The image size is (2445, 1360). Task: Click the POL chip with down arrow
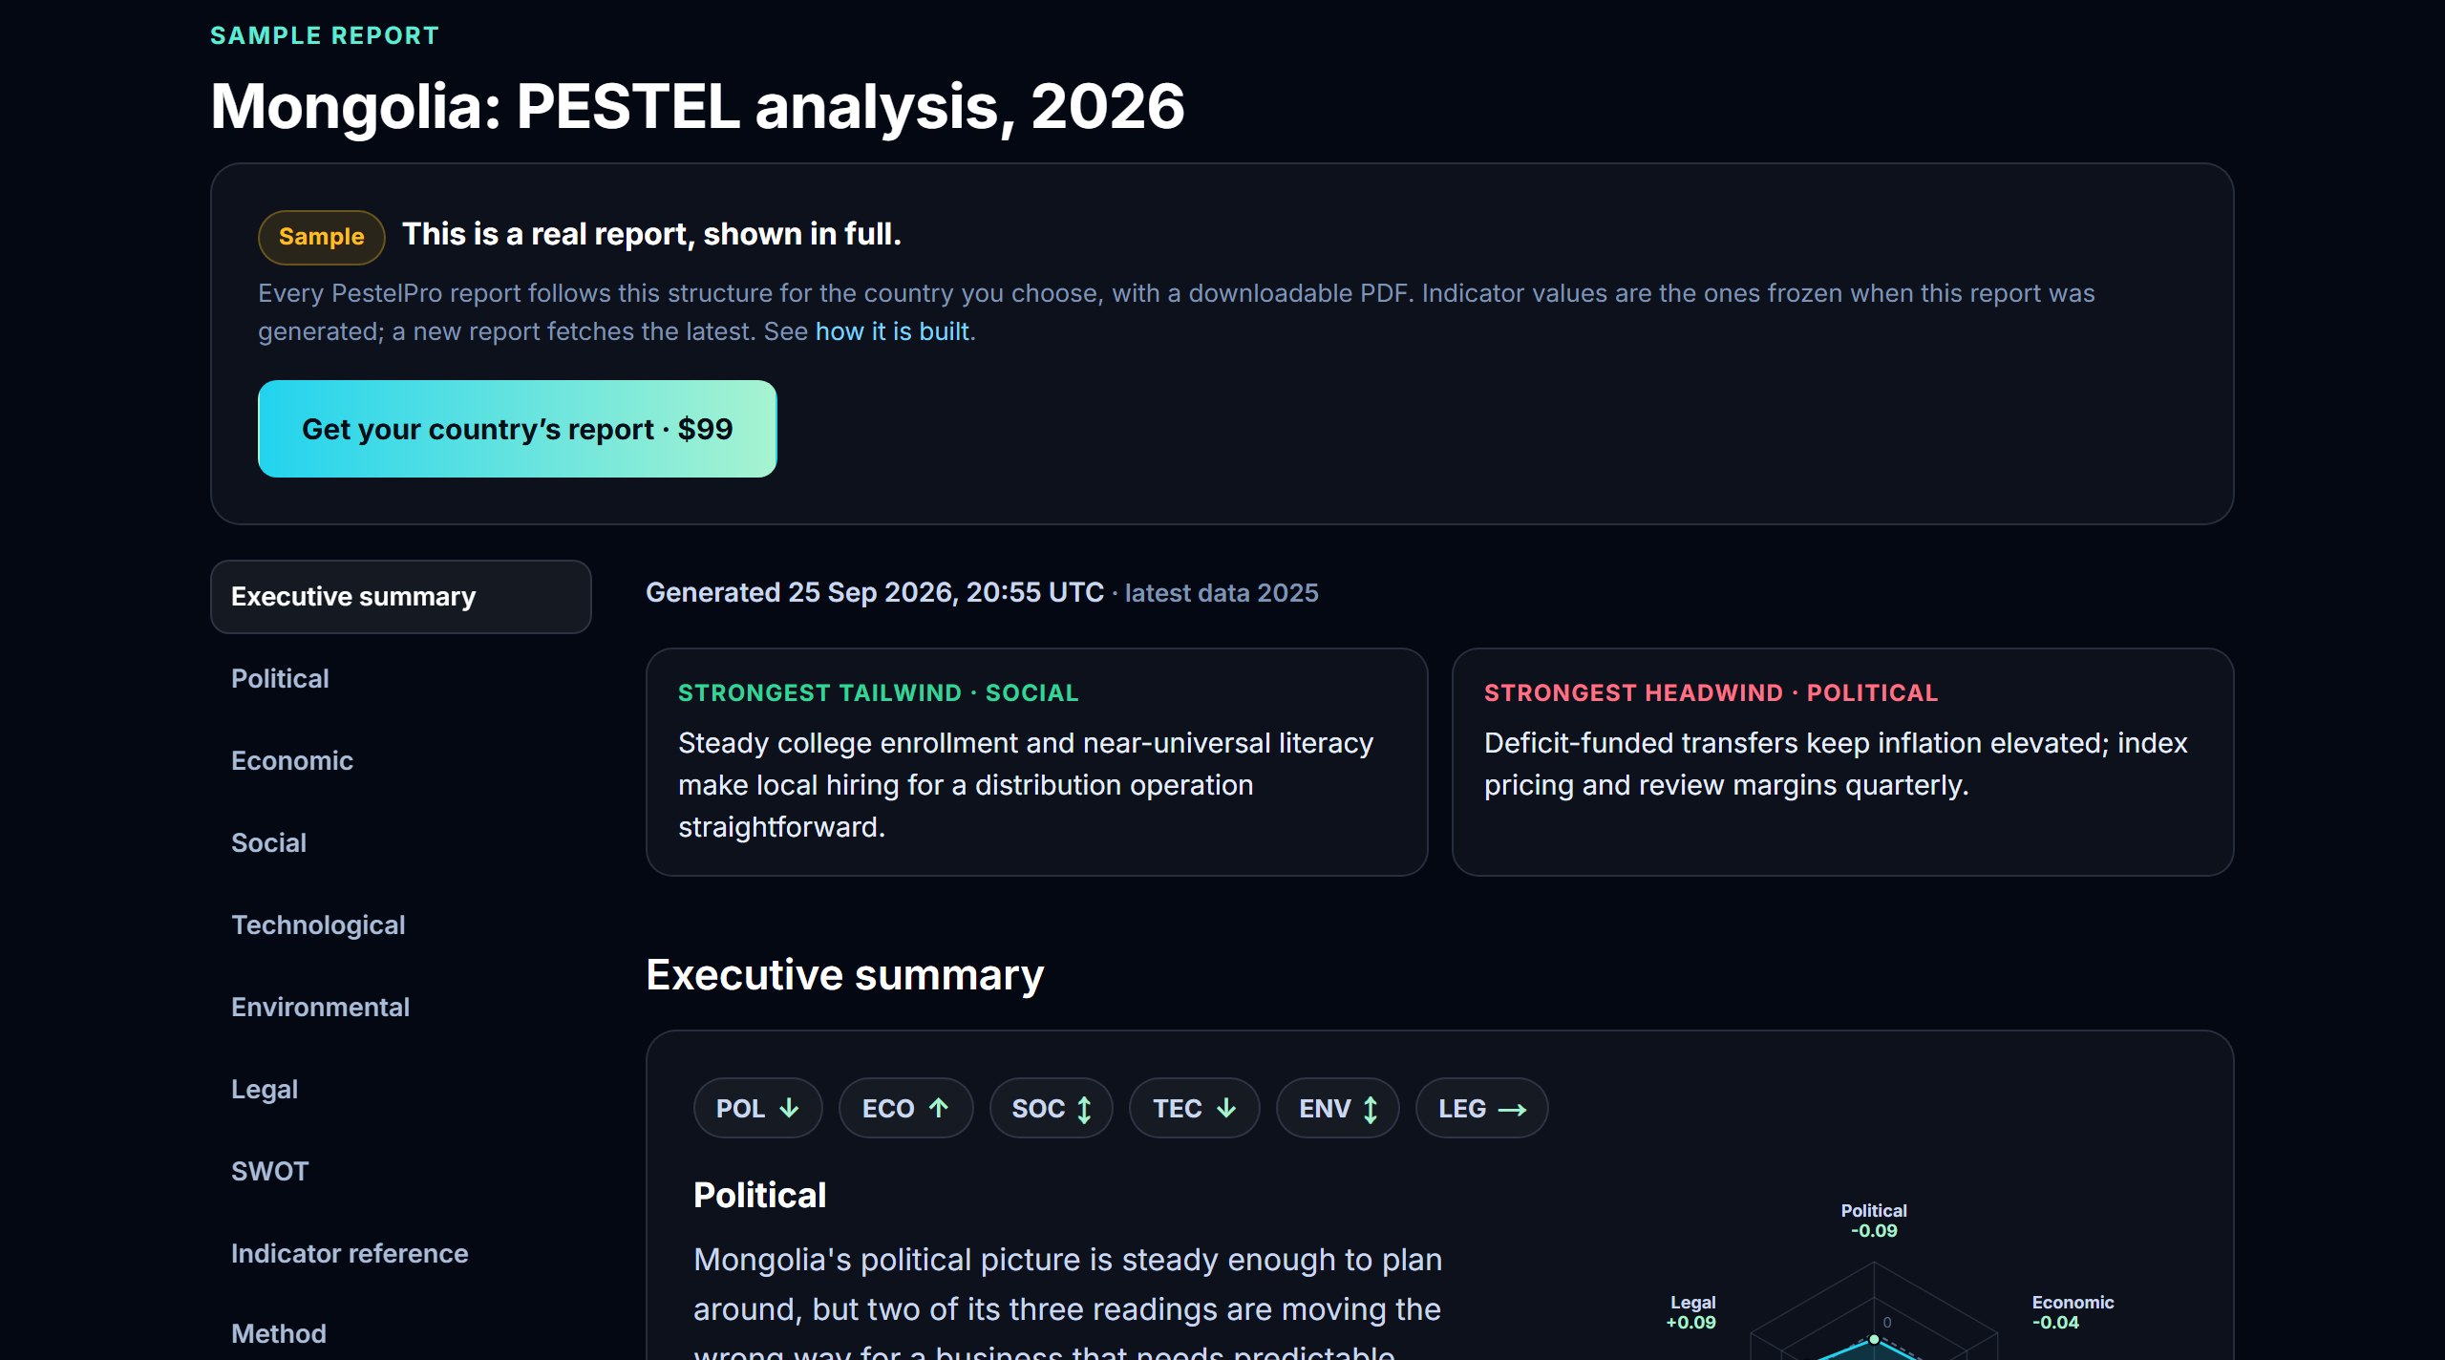tap(757, 1108)
